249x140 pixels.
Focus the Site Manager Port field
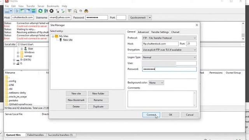(191, 44)
